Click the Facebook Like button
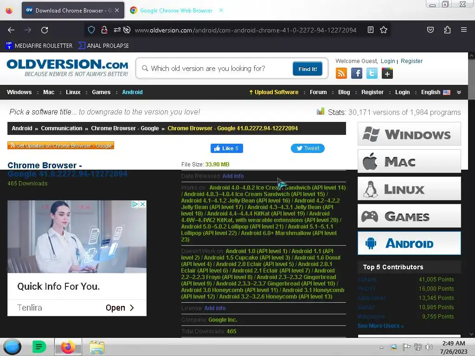The image size is (475, 356). 226,148
